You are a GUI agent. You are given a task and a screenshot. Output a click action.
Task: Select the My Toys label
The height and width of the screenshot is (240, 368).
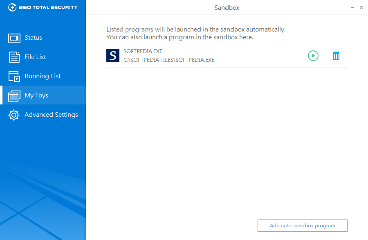36,95
